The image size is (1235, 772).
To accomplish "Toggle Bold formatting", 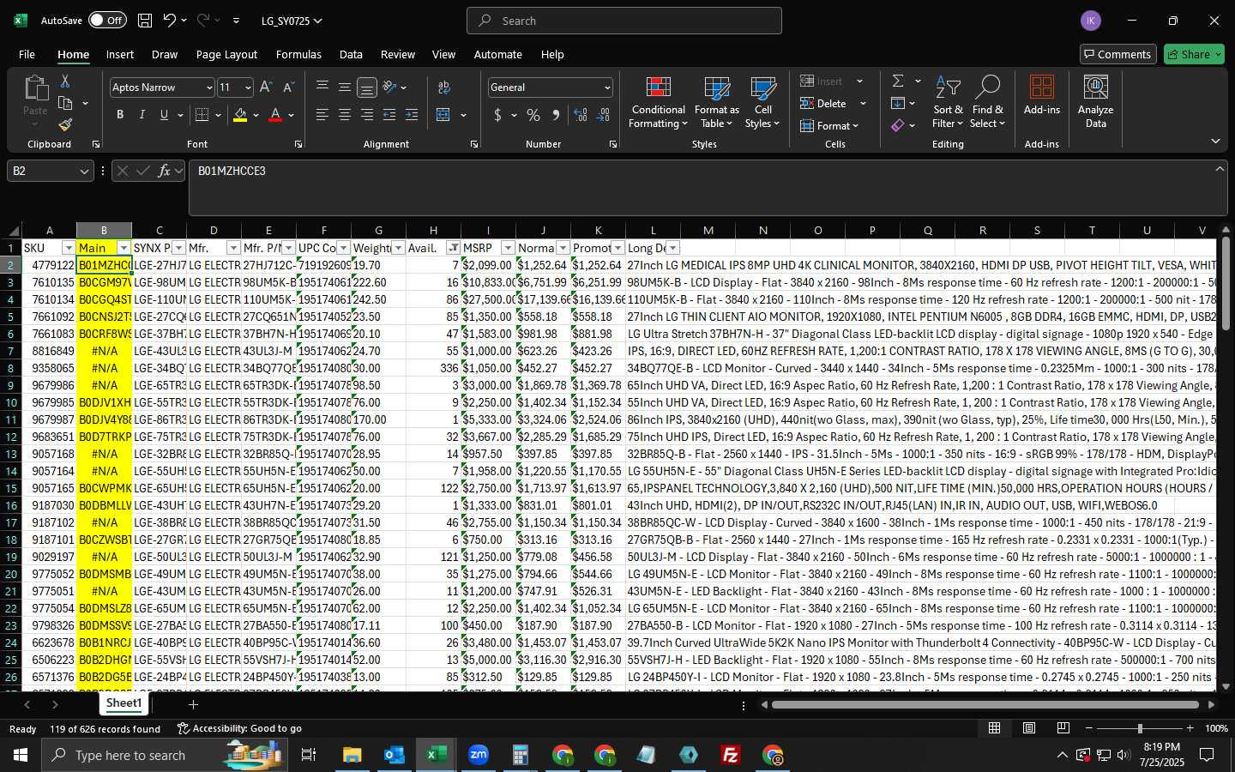I will point(120,115).
